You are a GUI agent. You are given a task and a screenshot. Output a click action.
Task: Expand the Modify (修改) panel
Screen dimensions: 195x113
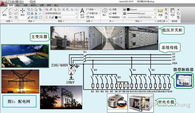31,21
